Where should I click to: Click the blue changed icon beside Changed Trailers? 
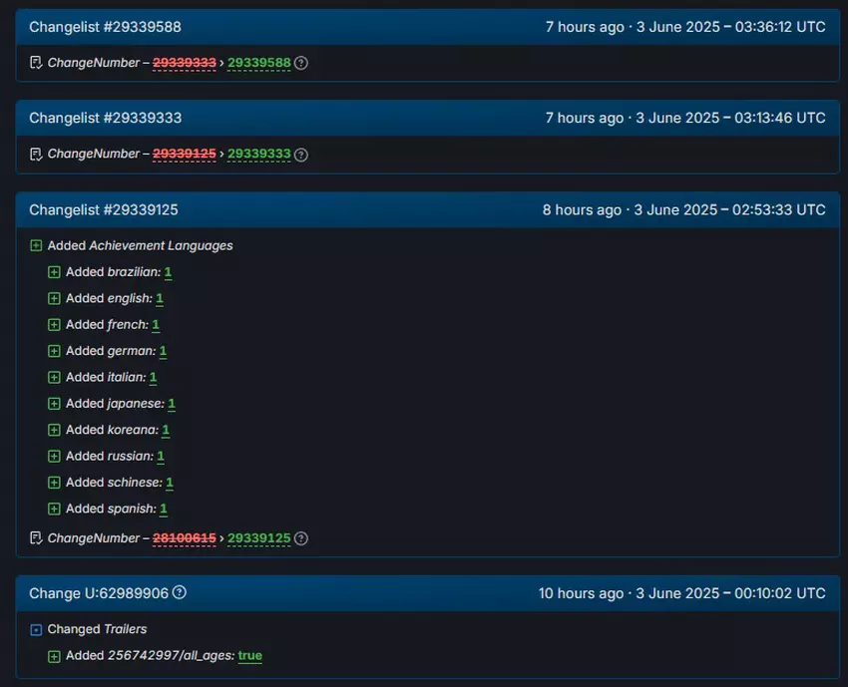tap(35, 629)
